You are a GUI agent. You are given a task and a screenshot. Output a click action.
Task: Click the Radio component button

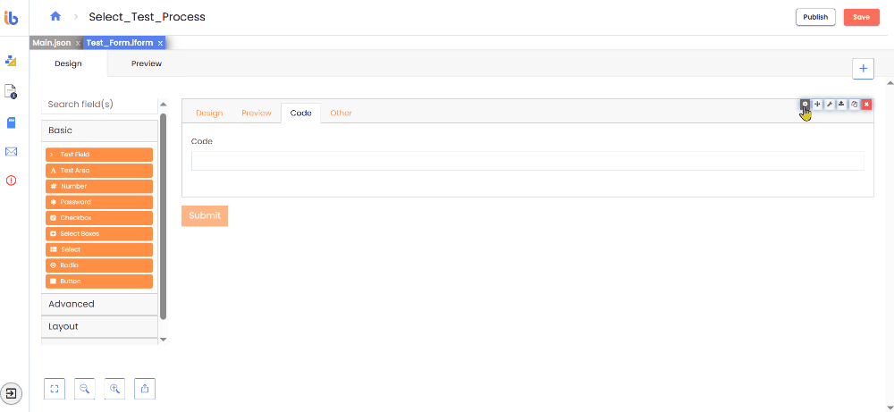tap(99, 265)
